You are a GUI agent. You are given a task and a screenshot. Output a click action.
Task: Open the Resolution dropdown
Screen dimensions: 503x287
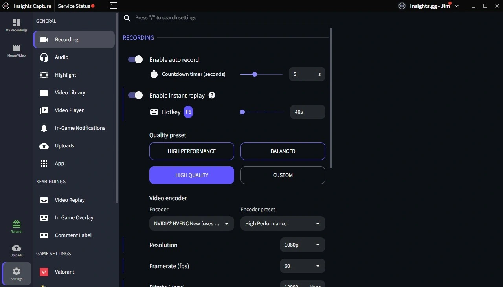point(302,245)
